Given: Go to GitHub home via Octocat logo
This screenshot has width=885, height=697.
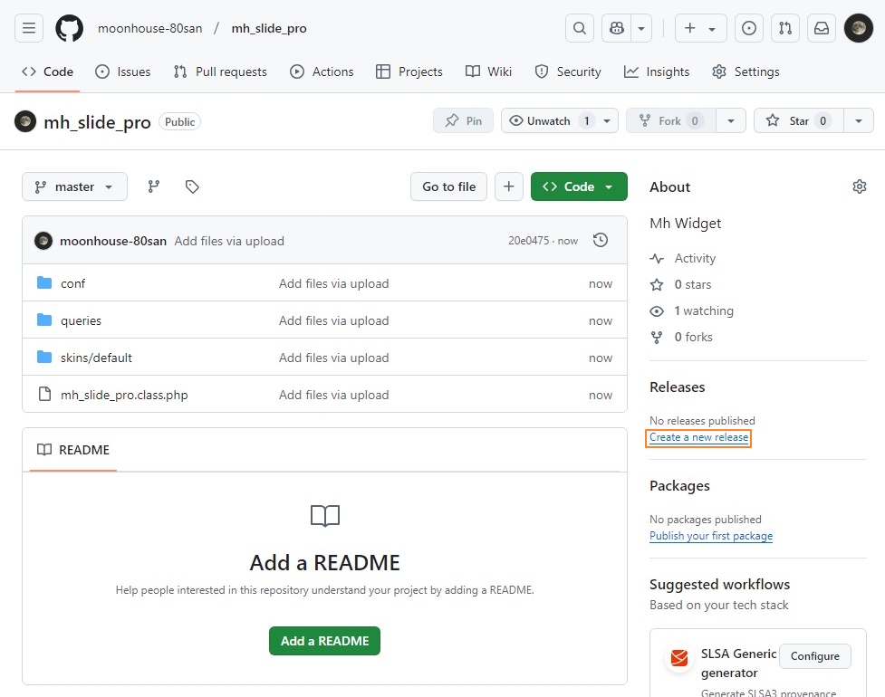Looking at the screenshot, I should (x=70, y=28).
